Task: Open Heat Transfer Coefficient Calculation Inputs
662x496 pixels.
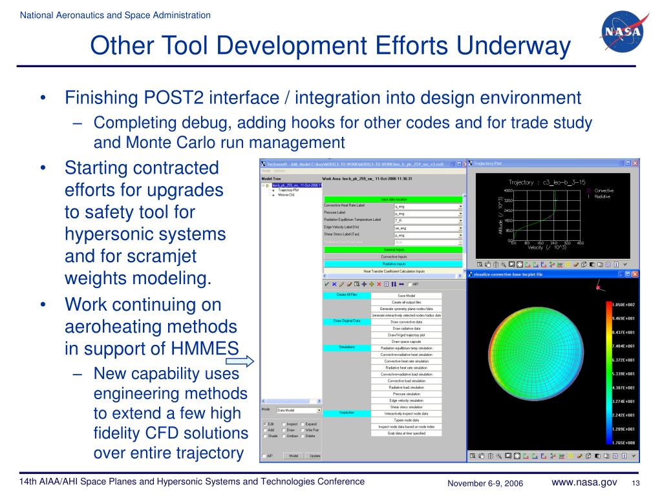Action: point(393,271)
